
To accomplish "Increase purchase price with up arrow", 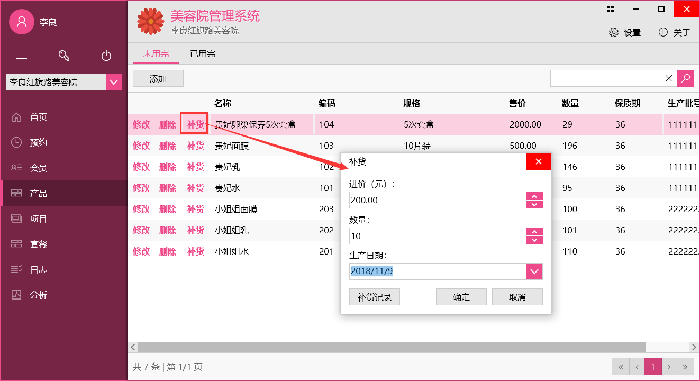I will pyautogui.click(x=534, y=196).
